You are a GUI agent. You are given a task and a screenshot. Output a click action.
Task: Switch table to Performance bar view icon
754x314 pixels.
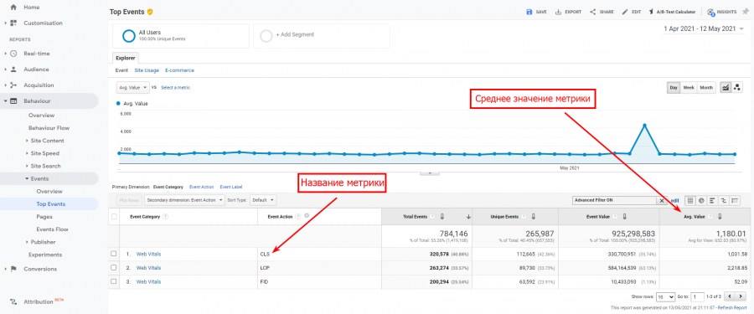pos(712,200)
